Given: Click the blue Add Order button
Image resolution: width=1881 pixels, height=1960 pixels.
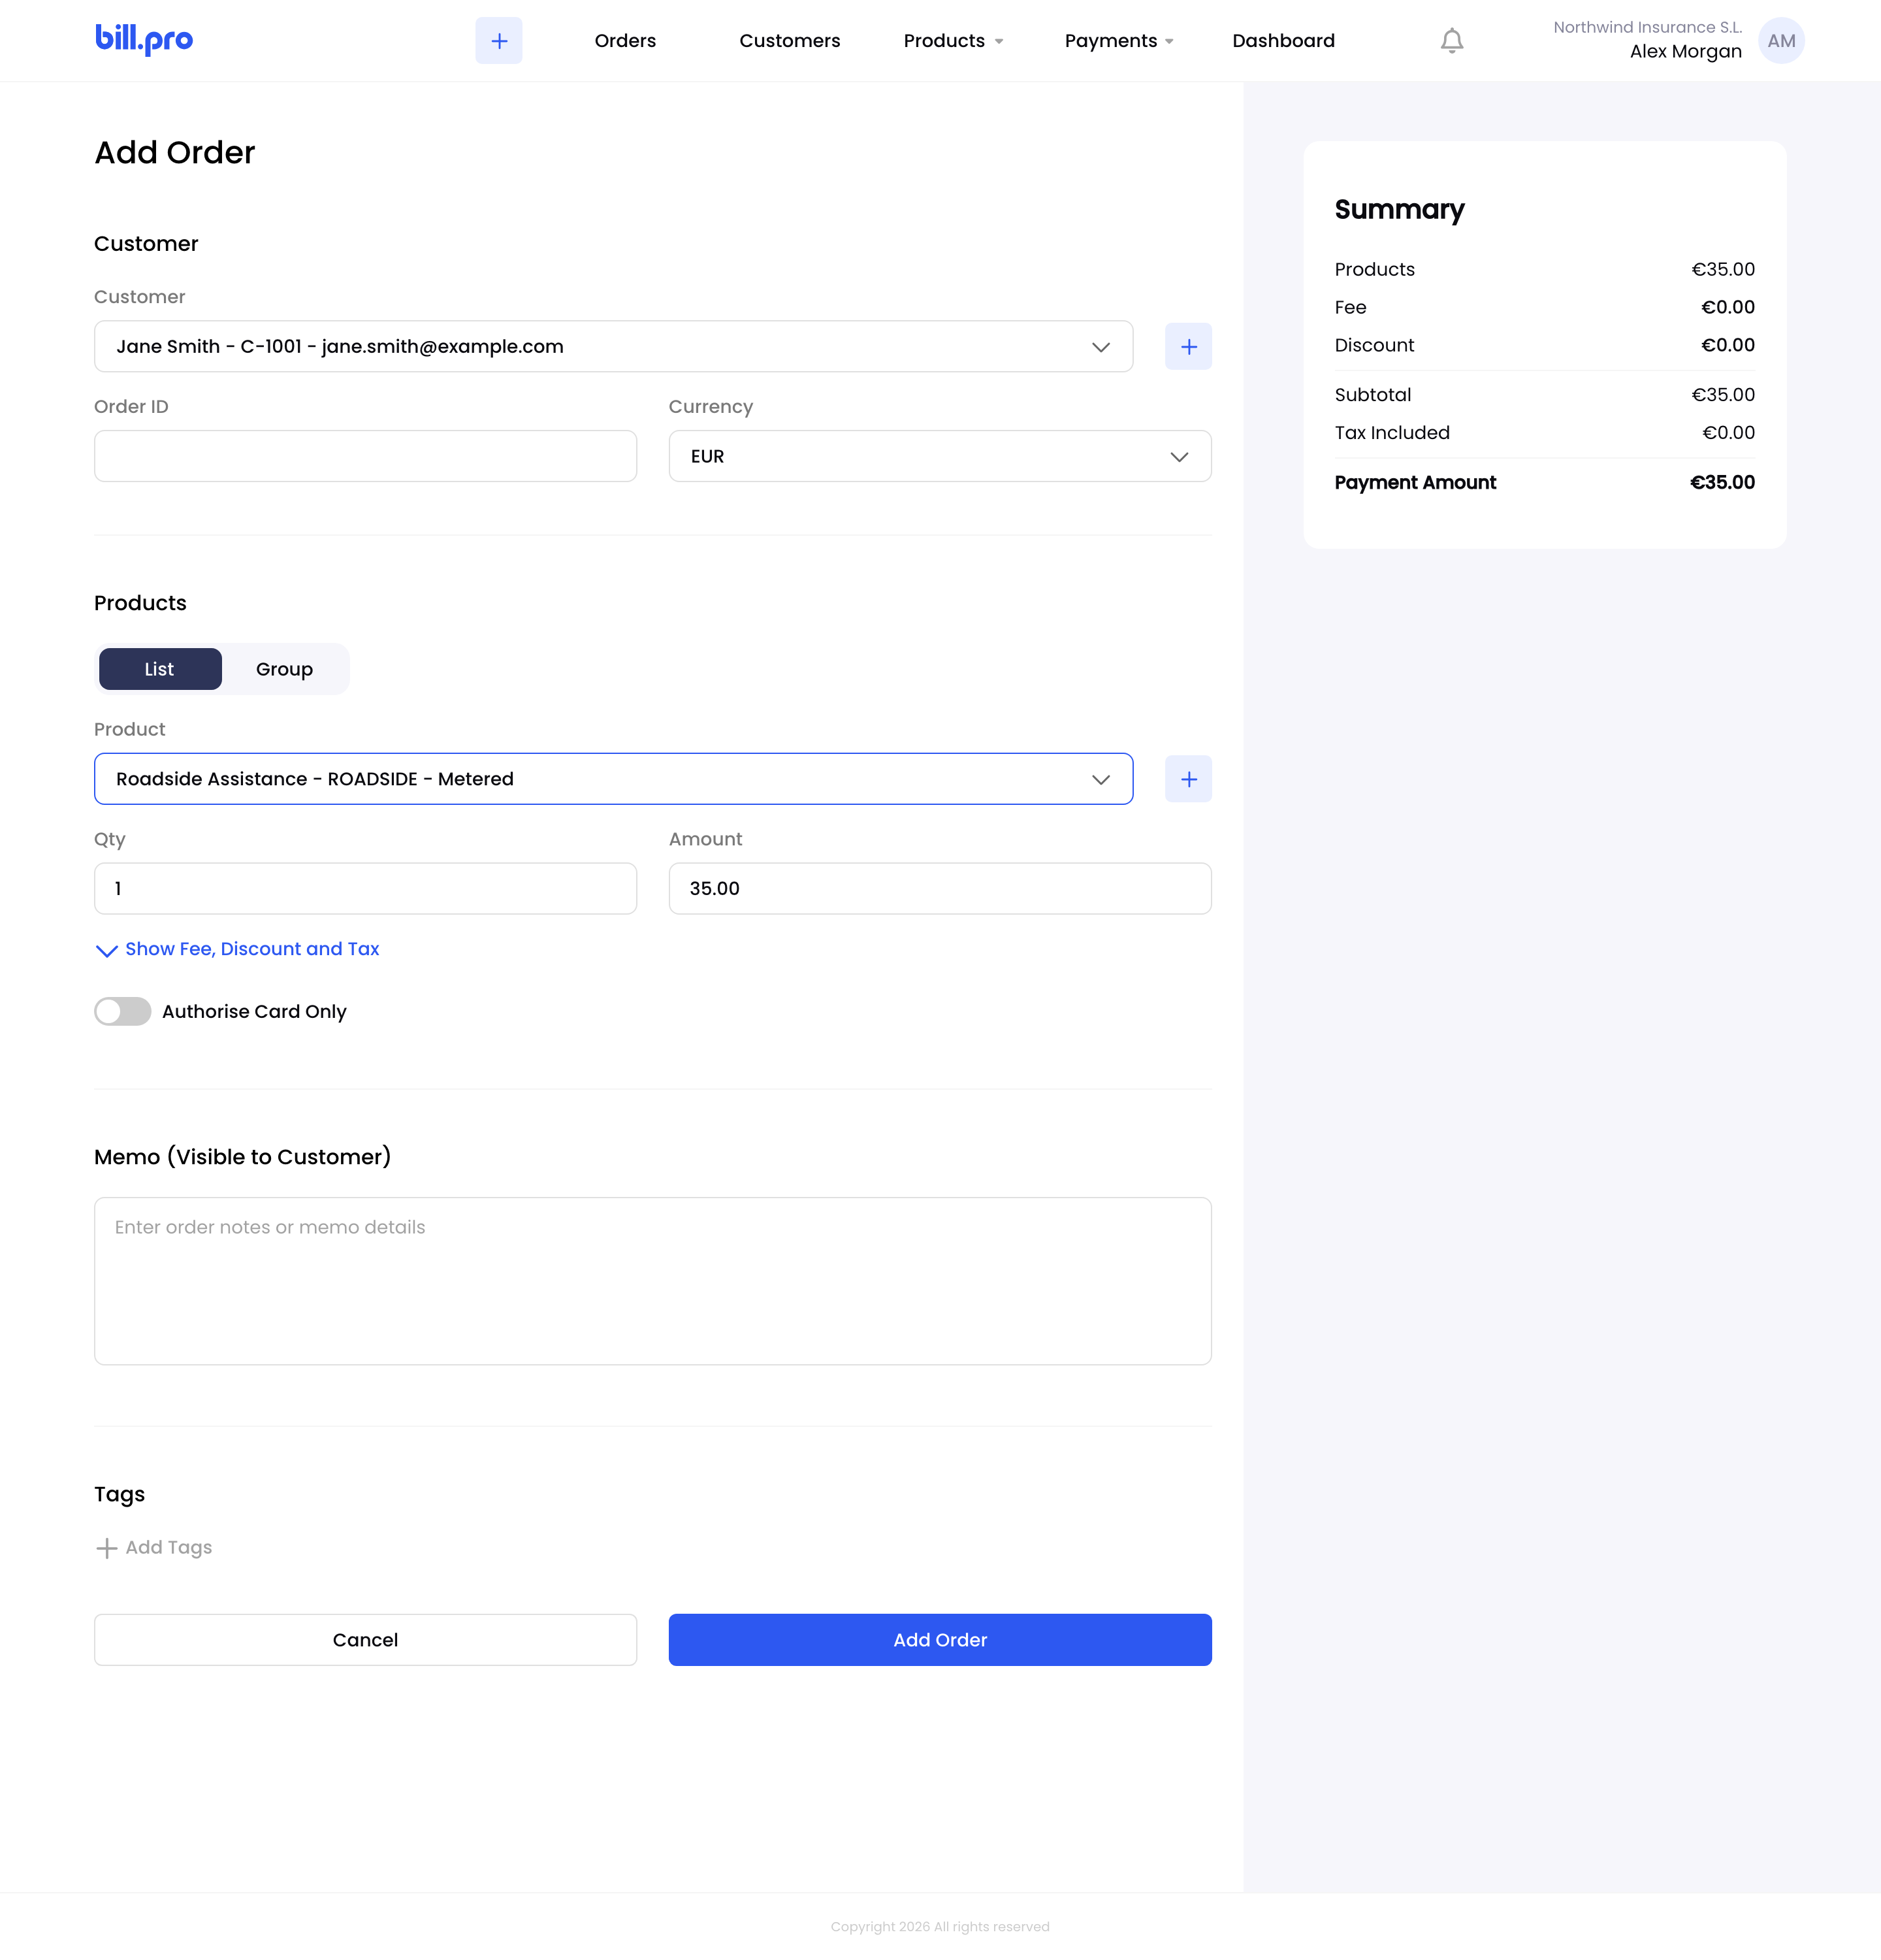Looking at the screenshot, I should [939, 1640].
